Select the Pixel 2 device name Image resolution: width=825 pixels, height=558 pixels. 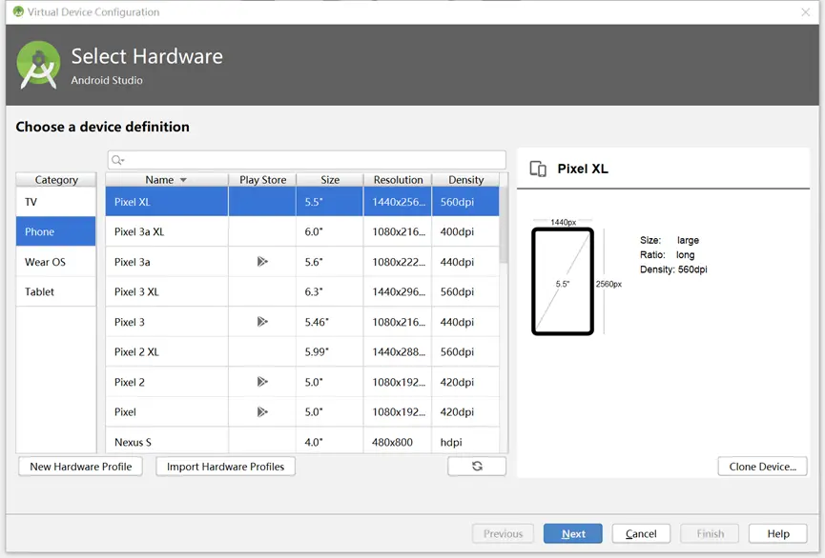130,382
